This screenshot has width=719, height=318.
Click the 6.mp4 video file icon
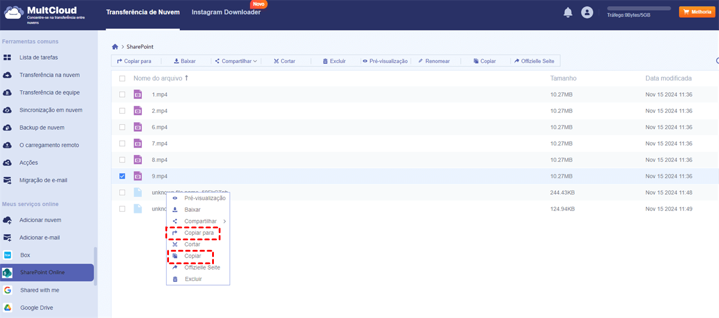point(138,127)
